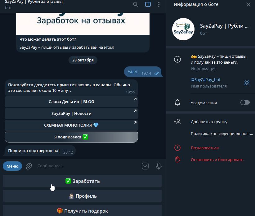Hide the bot keyboard with toggle icon
The width and height of the screenshot is (255, 216).
[145, 166]
